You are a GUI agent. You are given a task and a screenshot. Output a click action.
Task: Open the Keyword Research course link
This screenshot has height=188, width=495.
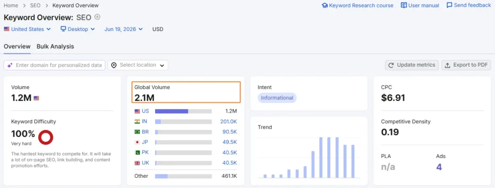click(x=357, y=5)
